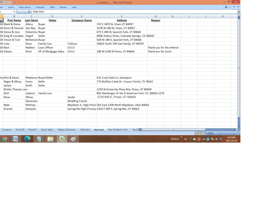Click the horizontal scrollbar right arrow

[234, 130]
